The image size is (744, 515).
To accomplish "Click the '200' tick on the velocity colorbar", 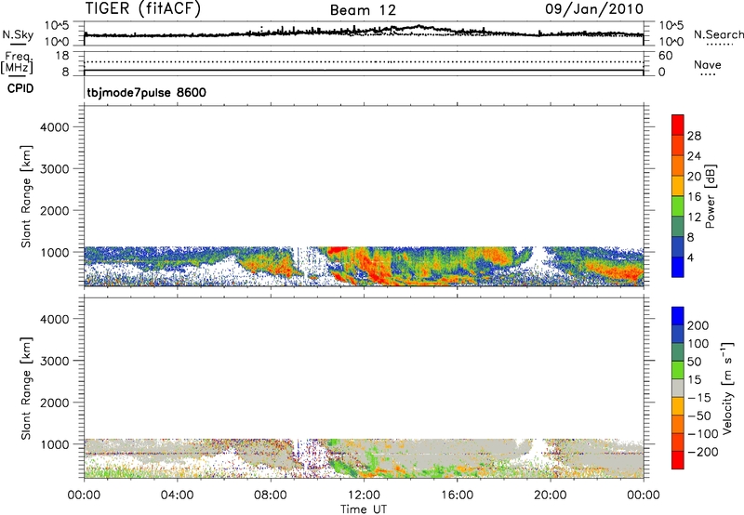I will [698, 325].
